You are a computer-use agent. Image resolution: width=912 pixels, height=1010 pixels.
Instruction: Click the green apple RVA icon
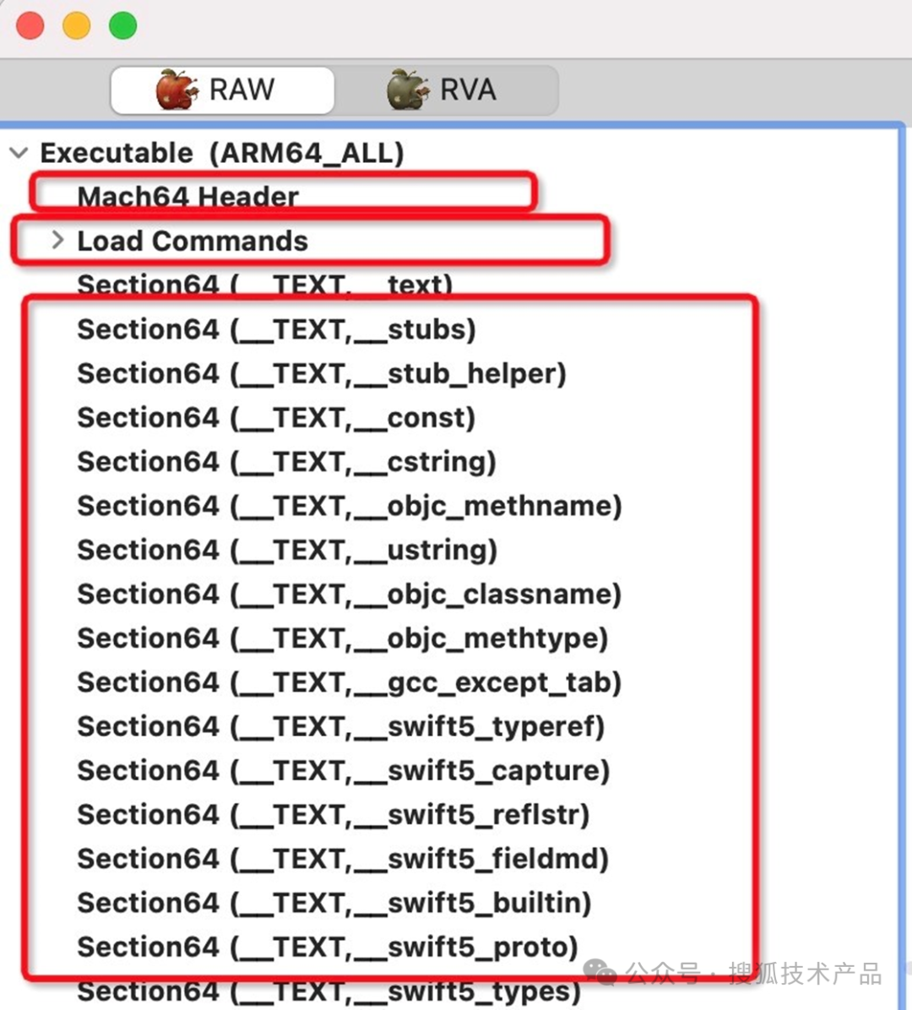[408, 89]
